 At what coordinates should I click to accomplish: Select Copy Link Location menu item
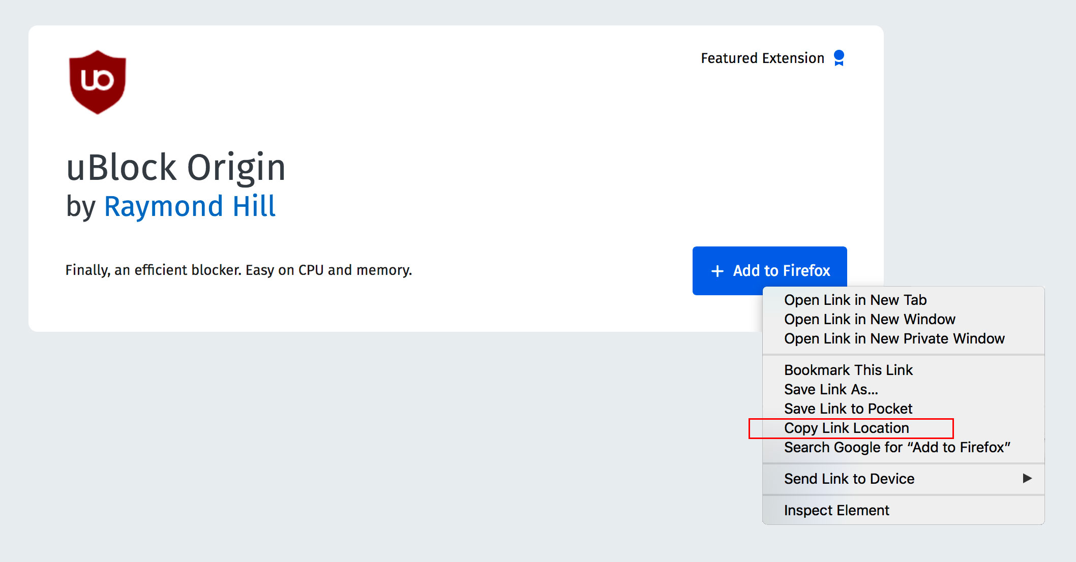tap(846, 428)
